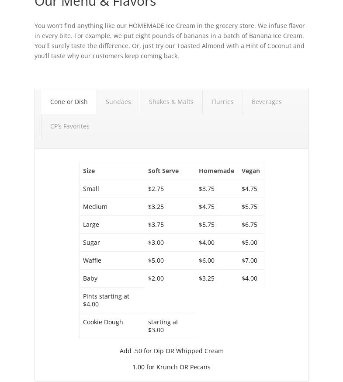View the CP's Favorites tab
Viewport: 343px width, 382px height.
(x=70, y=126)
